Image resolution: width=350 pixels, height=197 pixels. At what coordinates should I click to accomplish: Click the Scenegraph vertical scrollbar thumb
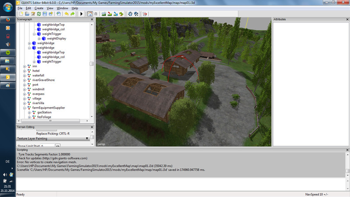[x=91, y=64]
